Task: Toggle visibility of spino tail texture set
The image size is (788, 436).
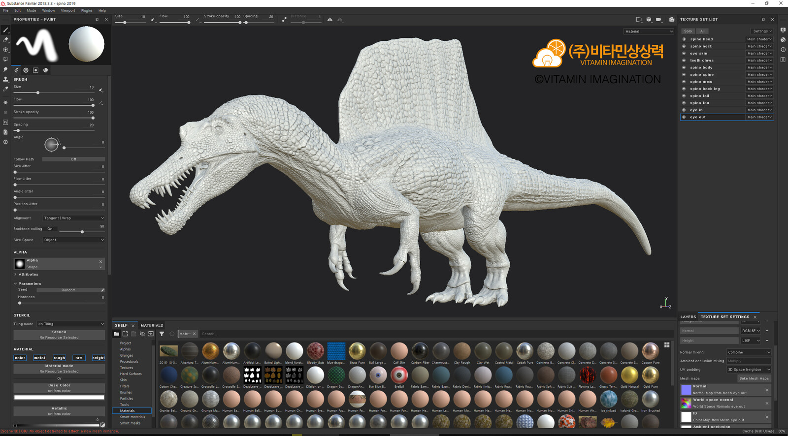Action: click(x=684, y=96)
